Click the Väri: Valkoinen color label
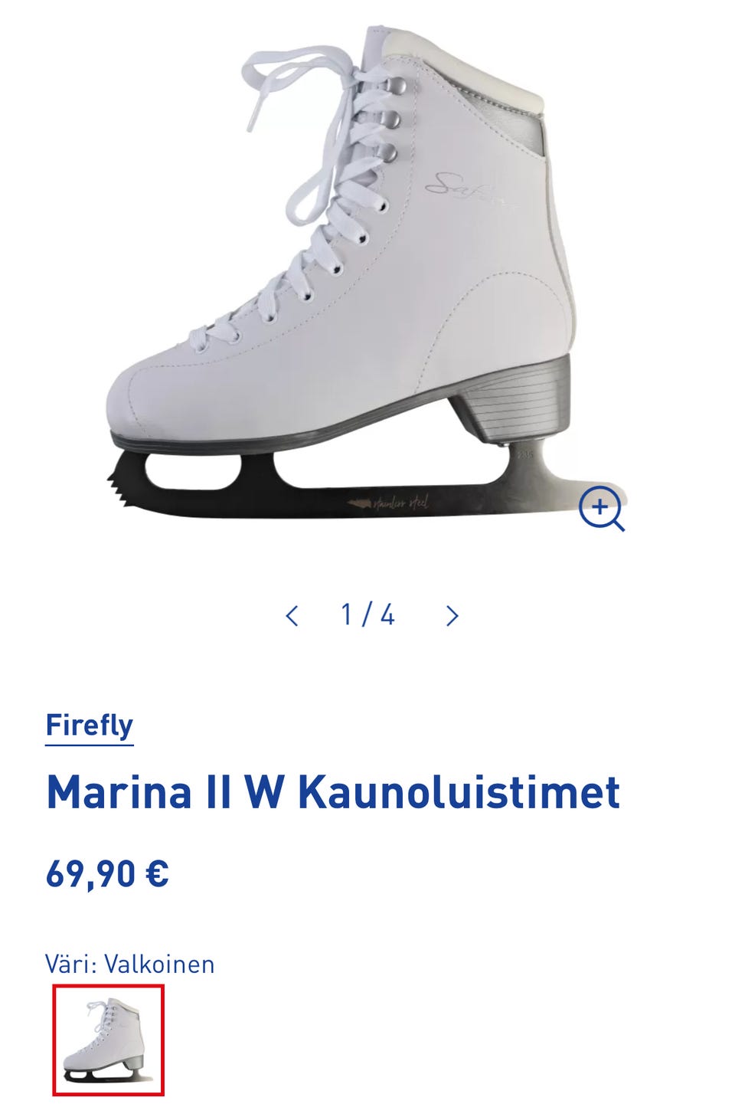 point(130,964)
